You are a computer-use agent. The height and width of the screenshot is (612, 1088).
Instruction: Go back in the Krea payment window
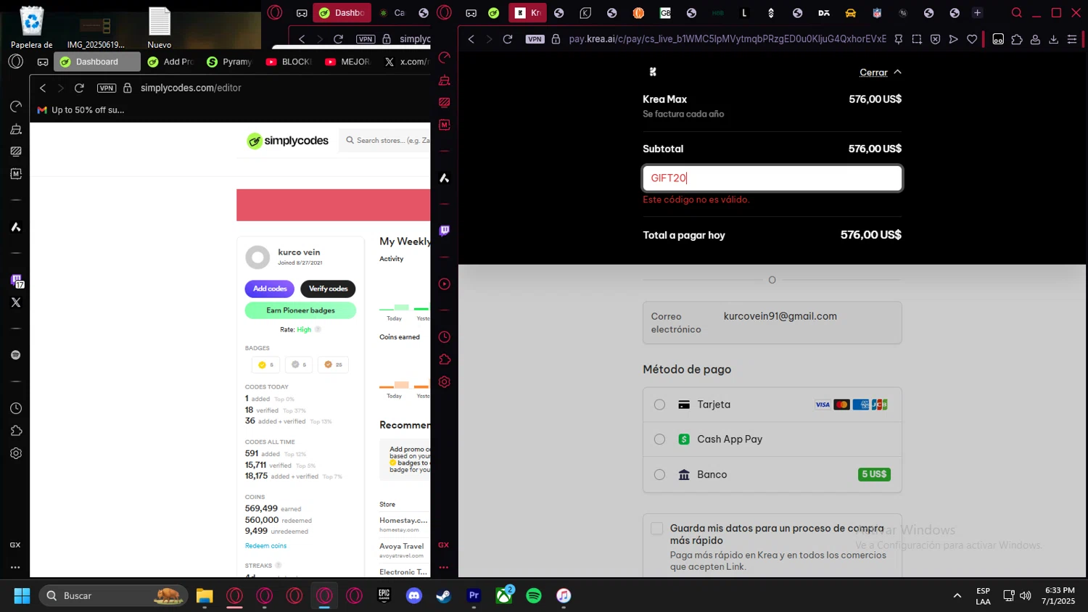point(471,39)
